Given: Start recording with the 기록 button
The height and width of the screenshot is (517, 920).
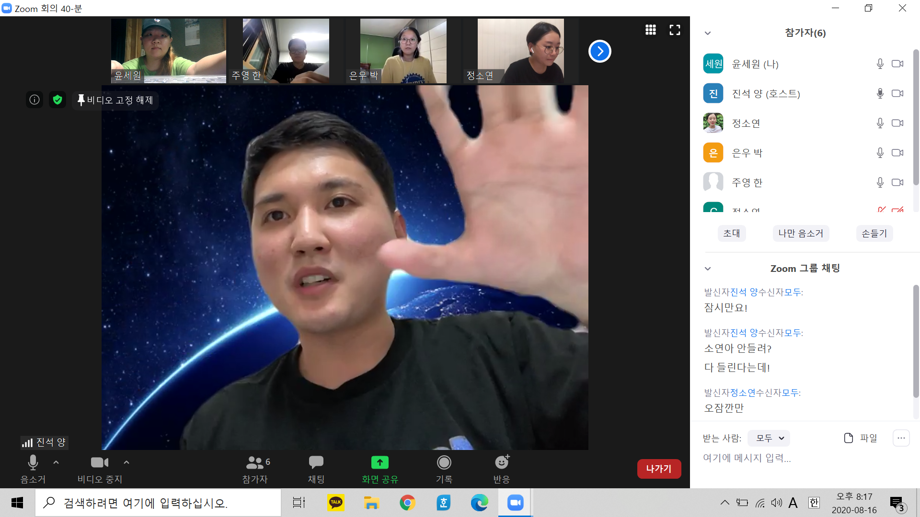Looking at the screenshot, I should click(x=444, y=469).
